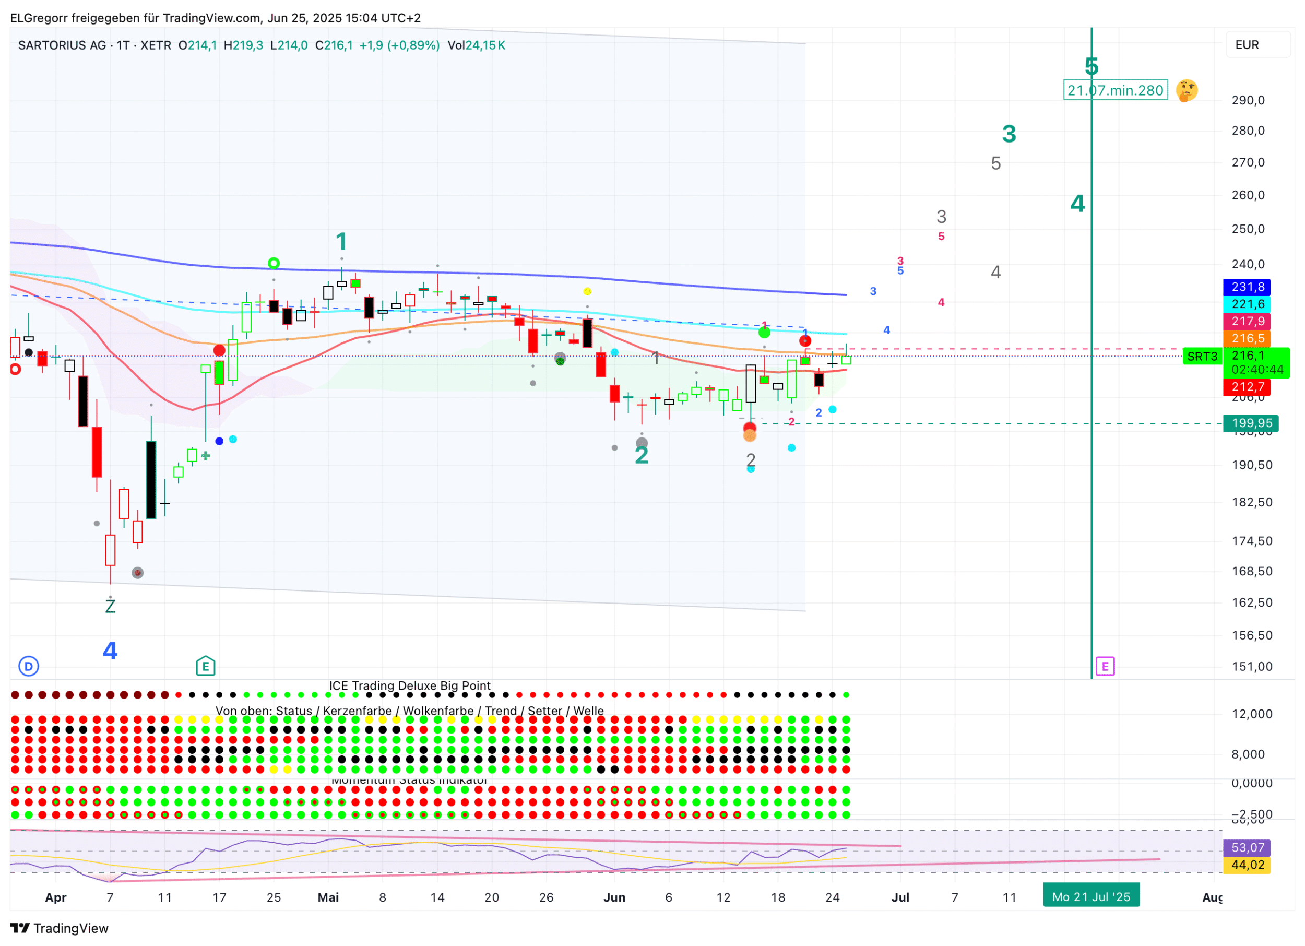Click the hollow green circle marker near April 25
1305x946 pixels.
[274, 264]
